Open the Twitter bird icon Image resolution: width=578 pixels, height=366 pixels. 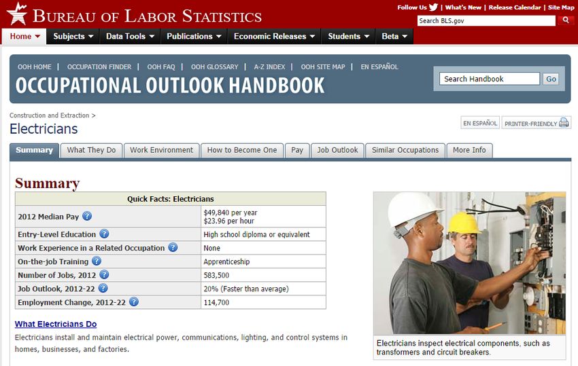pyautogui.click(x=434, y=7)
